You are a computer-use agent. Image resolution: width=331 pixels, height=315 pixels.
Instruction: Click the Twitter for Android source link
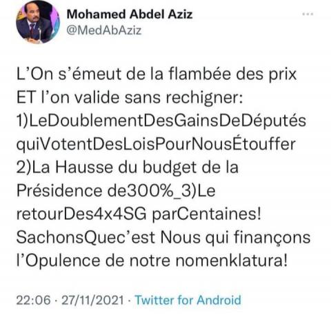[188, 301]
